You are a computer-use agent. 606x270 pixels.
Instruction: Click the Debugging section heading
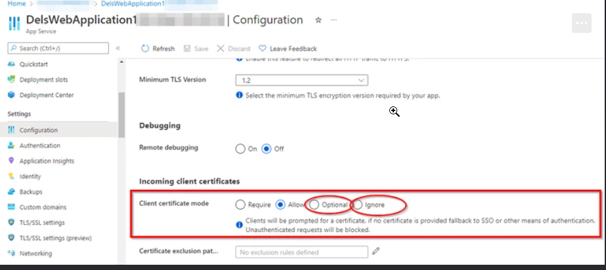[160, 125]
